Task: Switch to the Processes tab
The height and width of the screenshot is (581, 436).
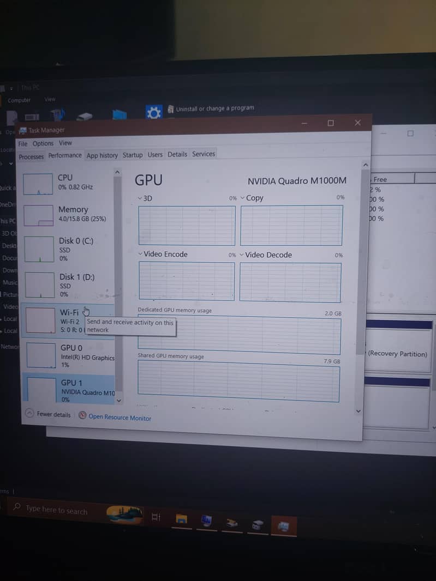Action: [31, 157]
